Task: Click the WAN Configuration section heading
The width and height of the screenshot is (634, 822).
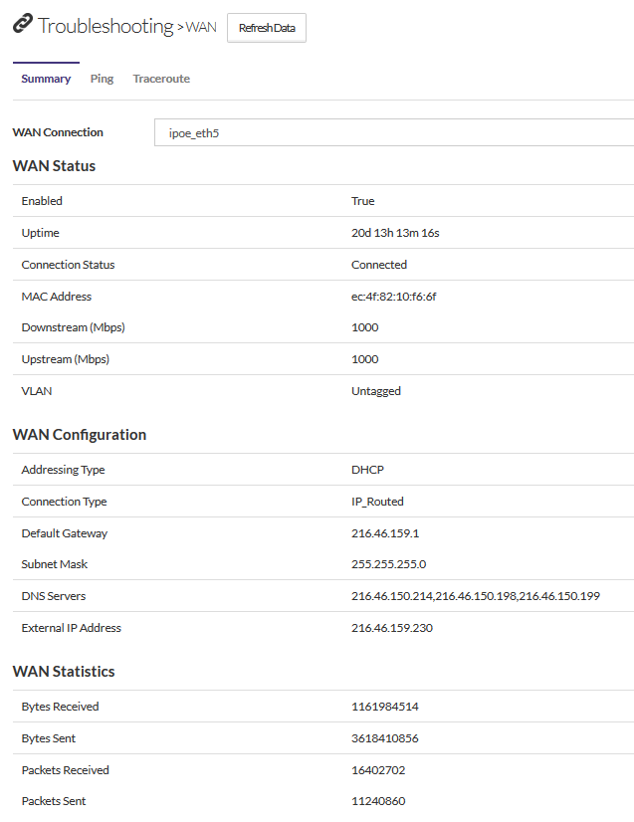Action: click(80, 435)
